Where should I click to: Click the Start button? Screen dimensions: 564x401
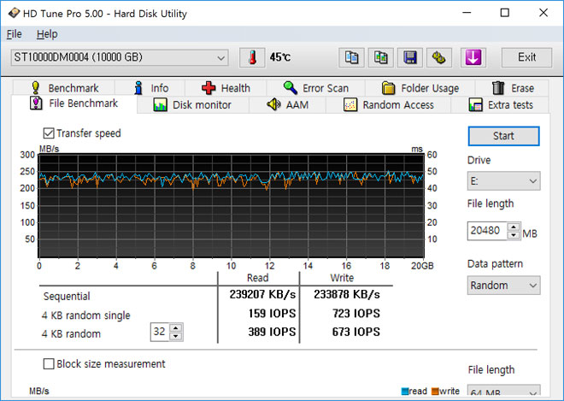pos(503,136)
